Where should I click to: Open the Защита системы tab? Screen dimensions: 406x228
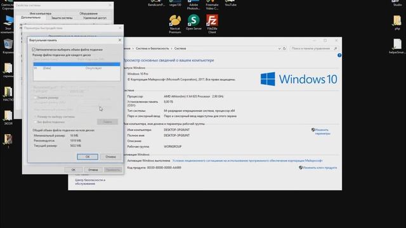(62, 18)
